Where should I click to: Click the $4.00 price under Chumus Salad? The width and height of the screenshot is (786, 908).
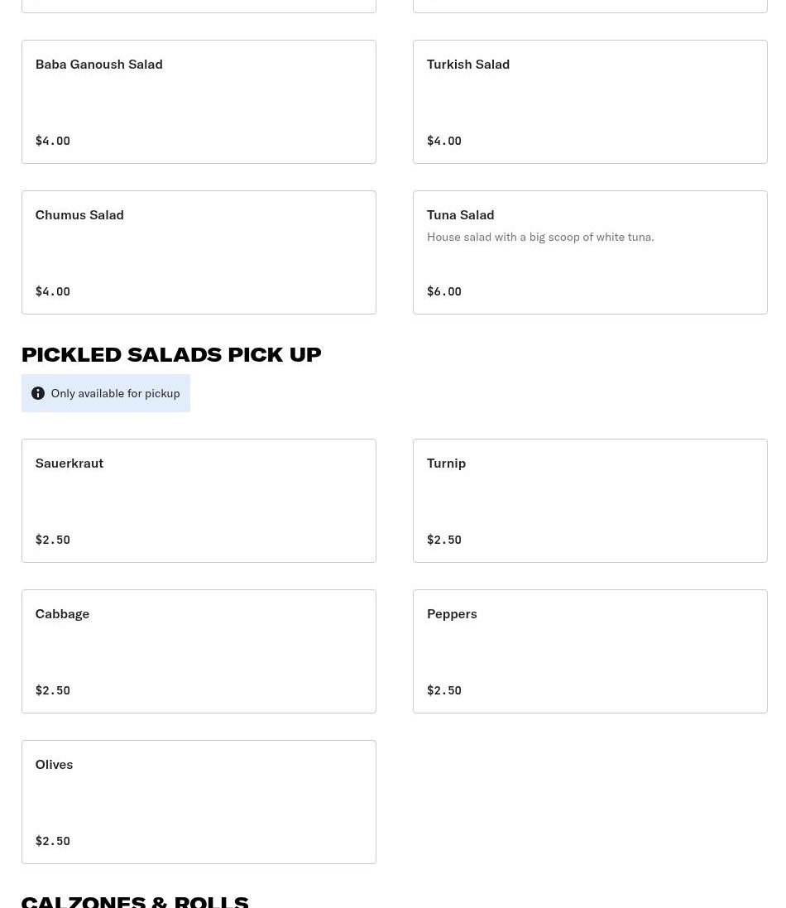(52, 291)
